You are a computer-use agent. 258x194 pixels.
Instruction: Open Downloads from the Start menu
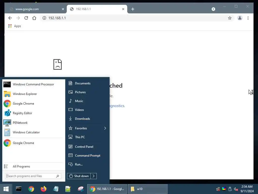[87, 119]
